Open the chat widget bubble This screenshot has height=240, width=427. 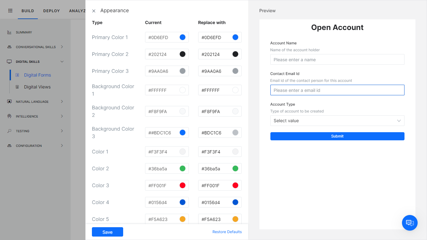[410, 223]
